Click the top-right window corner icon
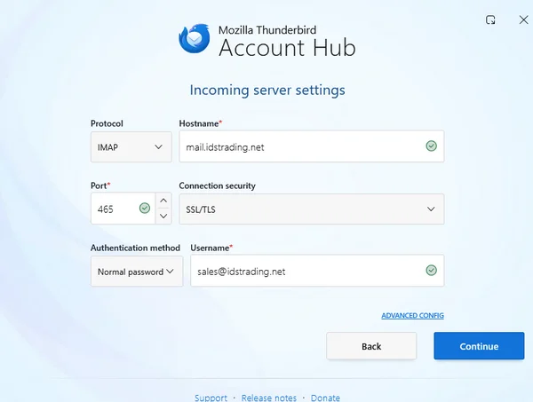Screen dimensions: 533x402 [x=490, y=20]
